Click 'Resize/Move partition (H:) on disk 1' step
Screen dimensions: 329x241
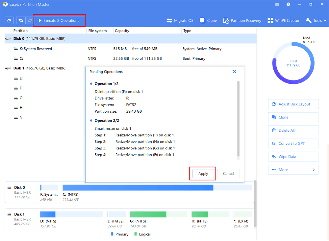coord(145,142)
